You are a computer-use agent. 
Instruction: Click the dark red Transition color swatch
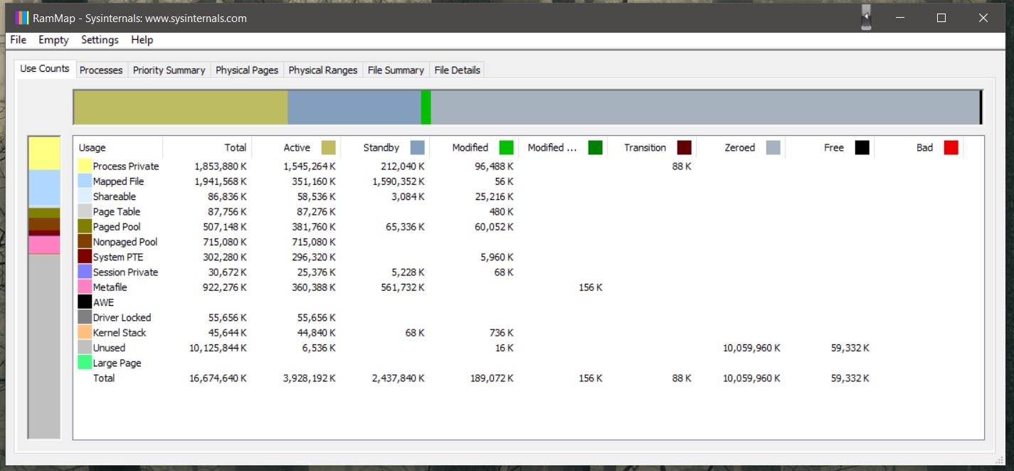pos(684,147)
